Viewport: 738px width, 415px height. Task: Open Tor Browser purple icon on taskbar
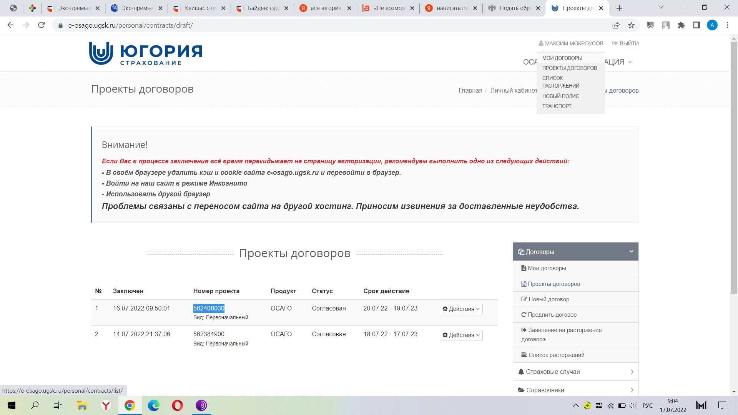click(x=201, y=405)
